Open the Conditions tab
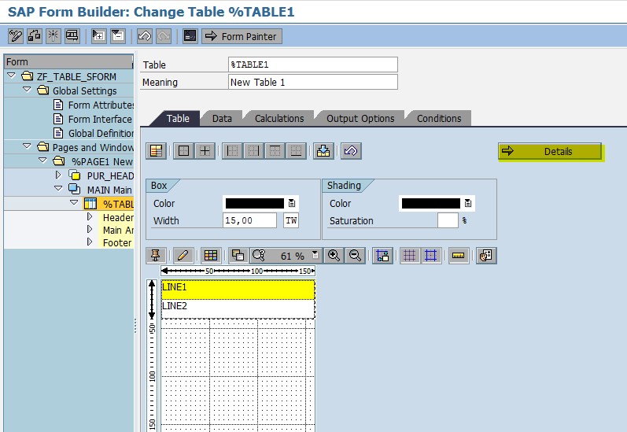 (x=439, y=118)
